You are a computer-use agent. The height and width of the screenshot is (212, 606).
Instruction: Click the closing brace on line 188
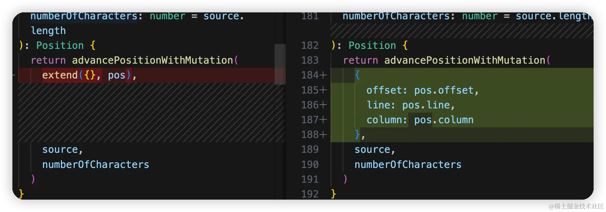point(357,135)
